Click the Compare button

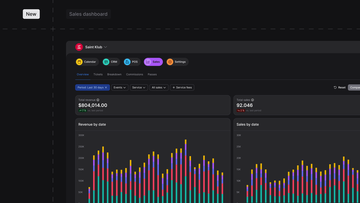(354, 88)
